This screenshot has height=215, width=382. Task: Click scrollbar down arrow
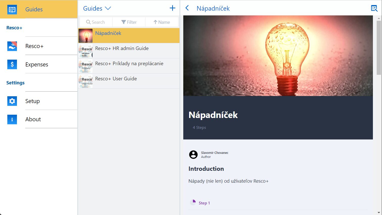pyautogui.click(x=379, y=213)
